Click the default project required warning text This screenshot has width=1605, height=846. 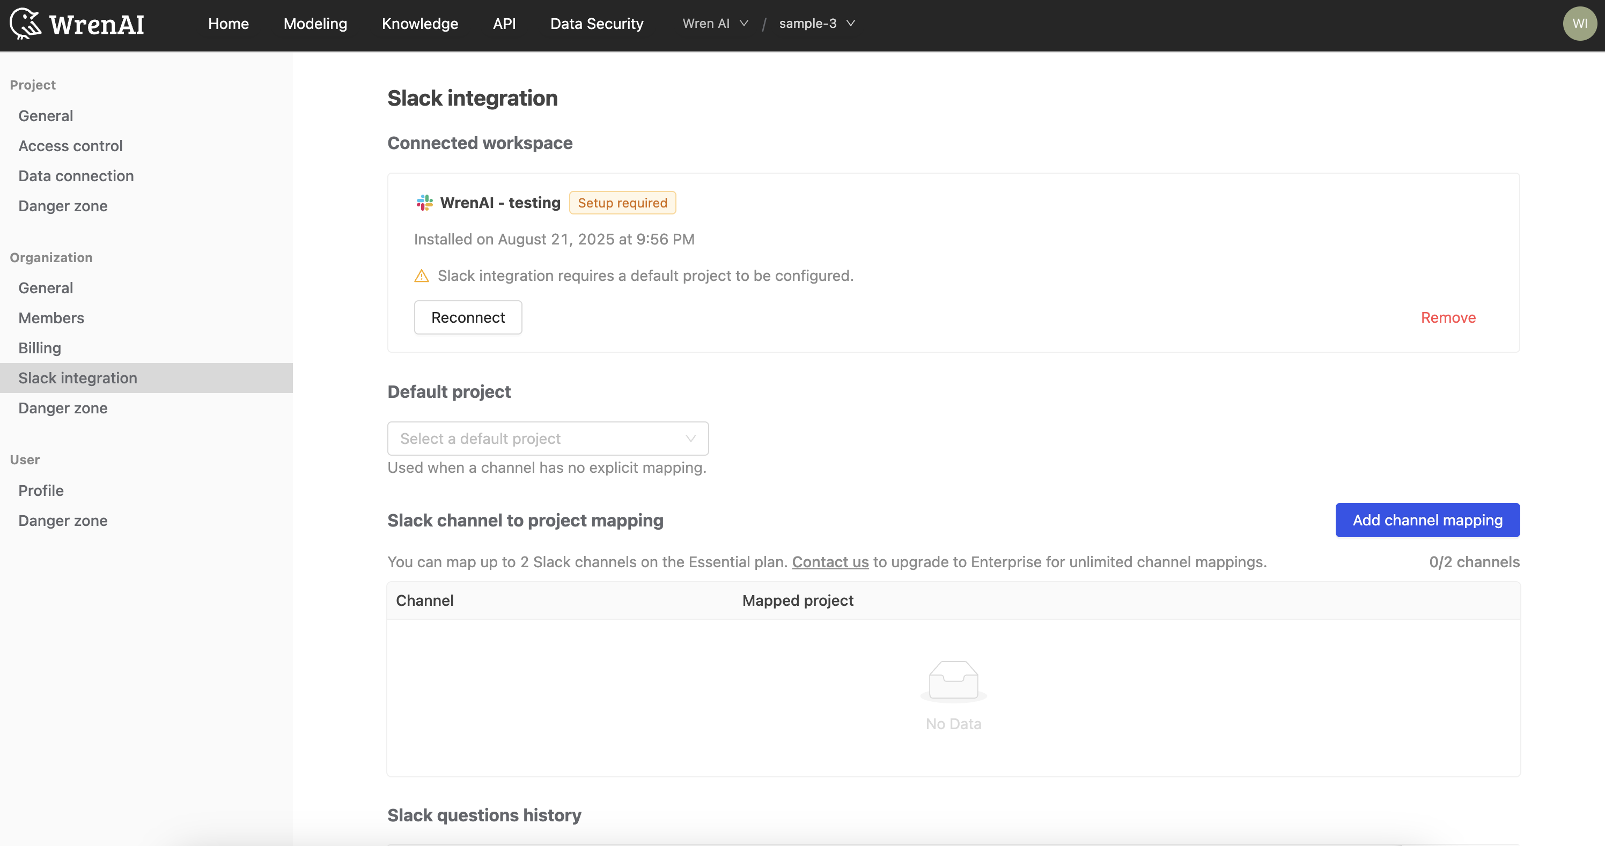(645, 276)
